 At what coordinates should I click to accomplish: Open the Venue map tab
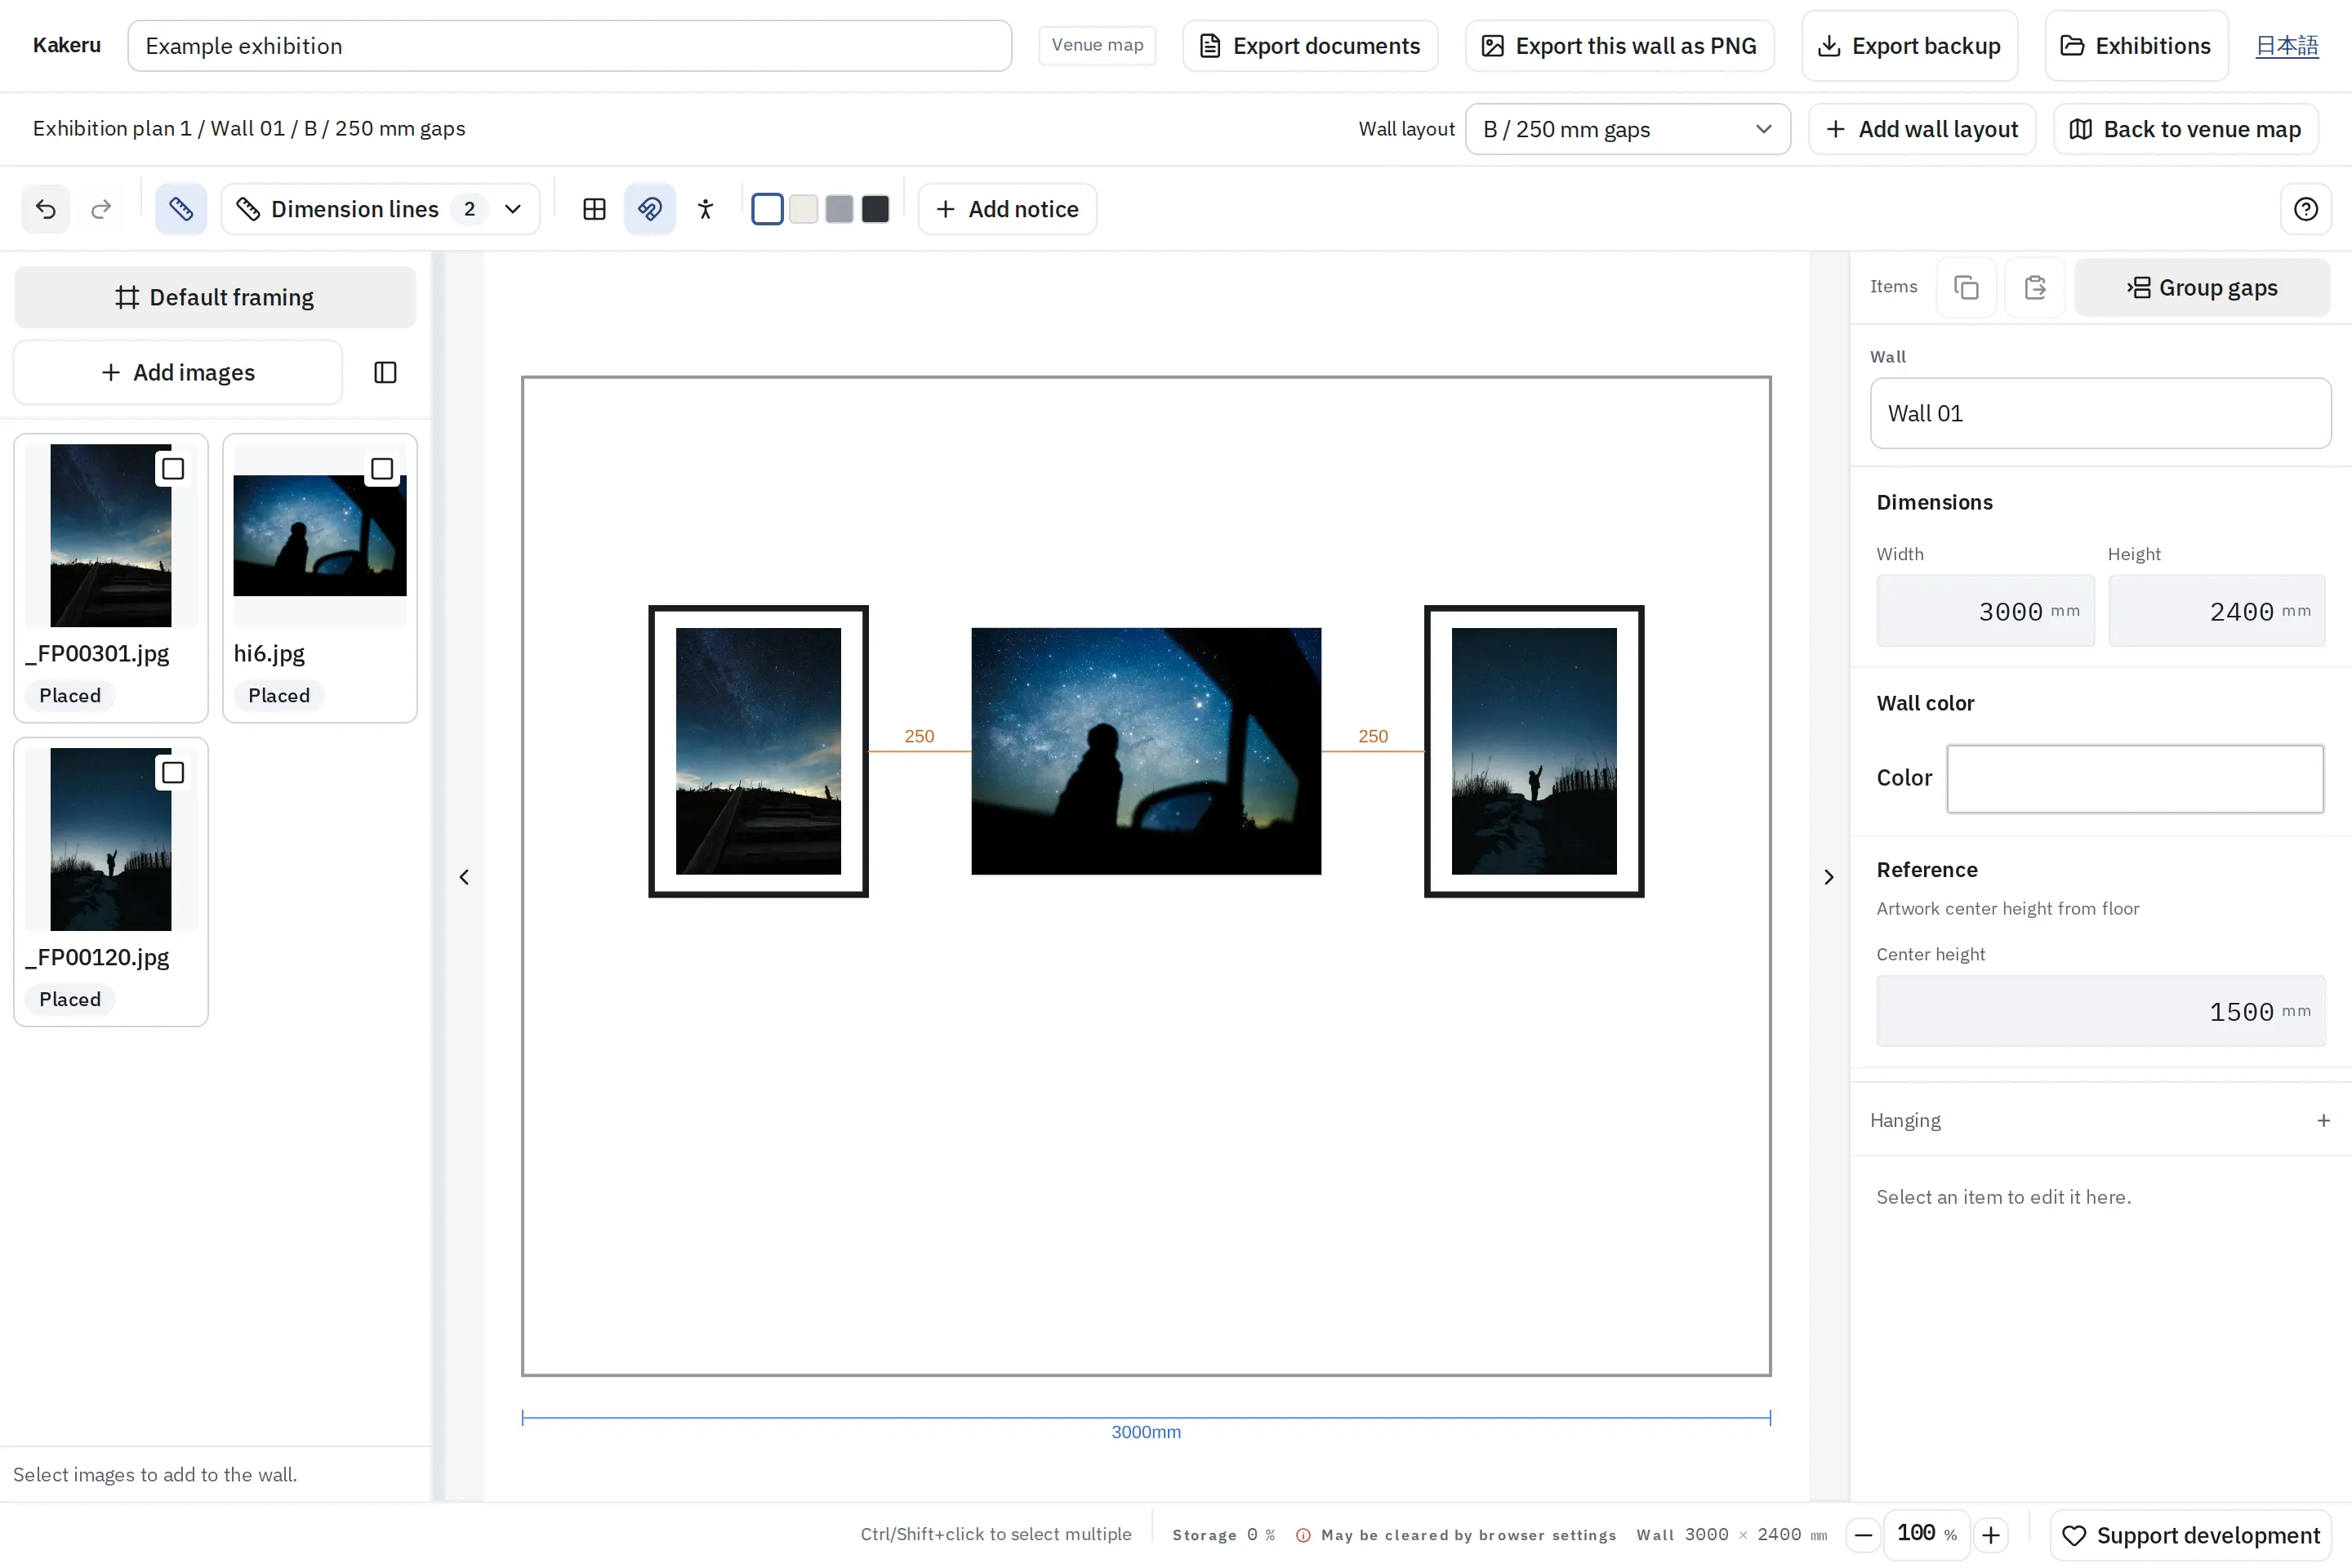point(1097,45)
